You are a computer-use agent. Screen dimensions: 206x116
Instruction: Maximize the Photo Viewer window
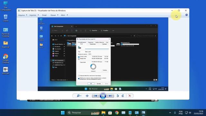pos(179,11)
